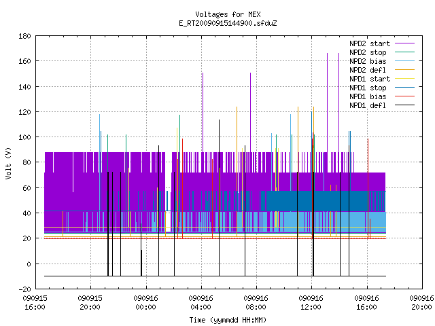This screenshot has height=326, width=435.
Task: Click the y-axis tick value 120
Action: coord(24,112)
